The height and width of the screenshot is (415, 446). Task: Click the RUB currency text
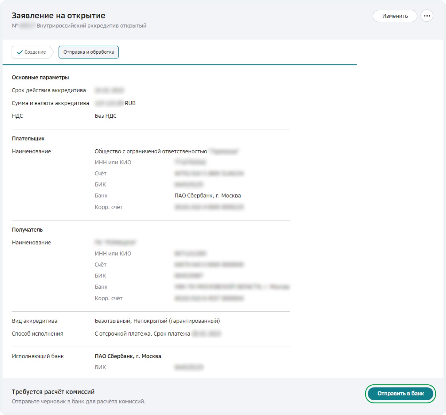coord(130,103)
